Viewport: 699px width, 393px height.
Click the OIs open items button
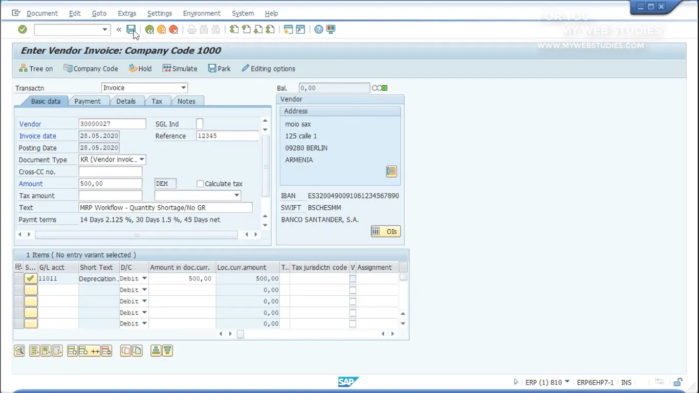(x=386, y=231)
